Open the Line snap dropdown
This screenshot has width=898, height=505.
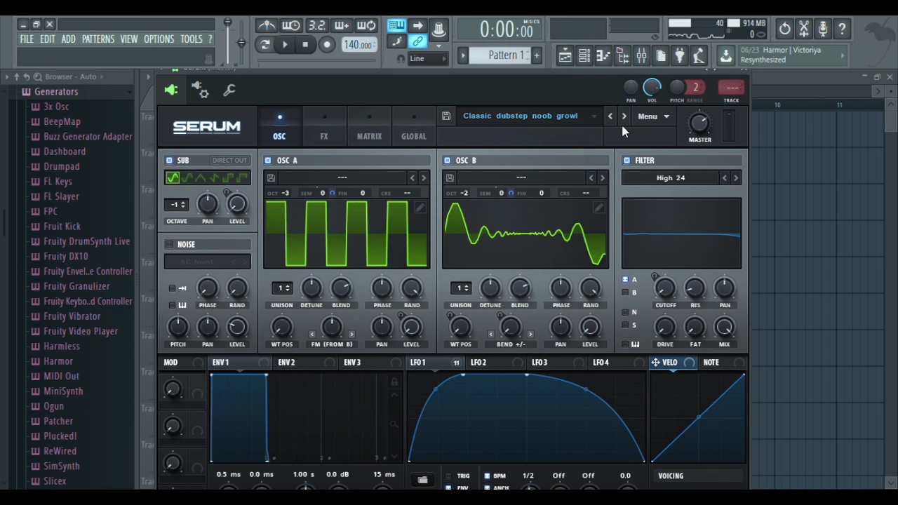pyautogui.click(x=427, y=58)
